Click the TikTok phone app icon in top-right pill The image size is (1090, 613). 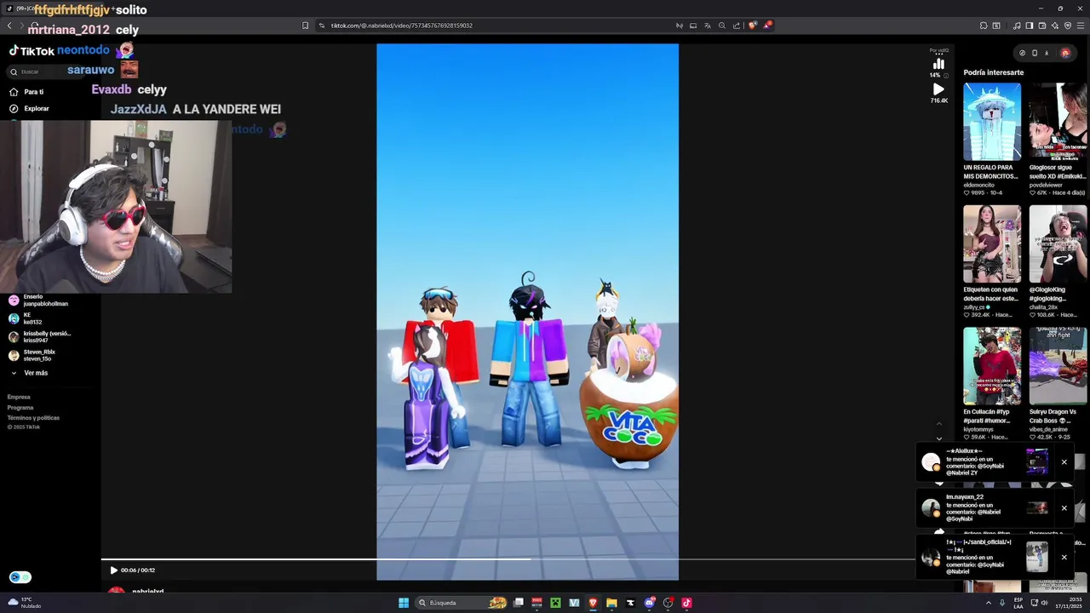pyautogui.click(x=1035, y=53)
